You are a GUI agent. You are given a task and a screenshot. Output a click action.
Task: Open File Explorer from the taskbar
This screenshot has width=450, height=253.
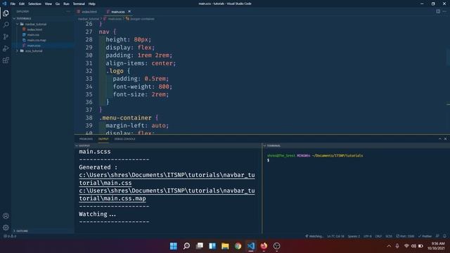pos(225,246)
